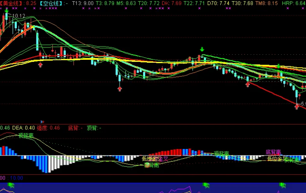Click the T22: 7.71 value
This screenshot has width=306, height=193.
(194, 3)
